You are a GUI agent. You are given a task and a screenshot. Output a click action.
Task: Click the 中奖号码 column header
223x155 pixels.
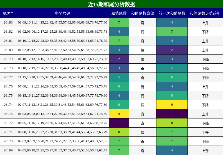pyautogui.click(x=63, y=13)
